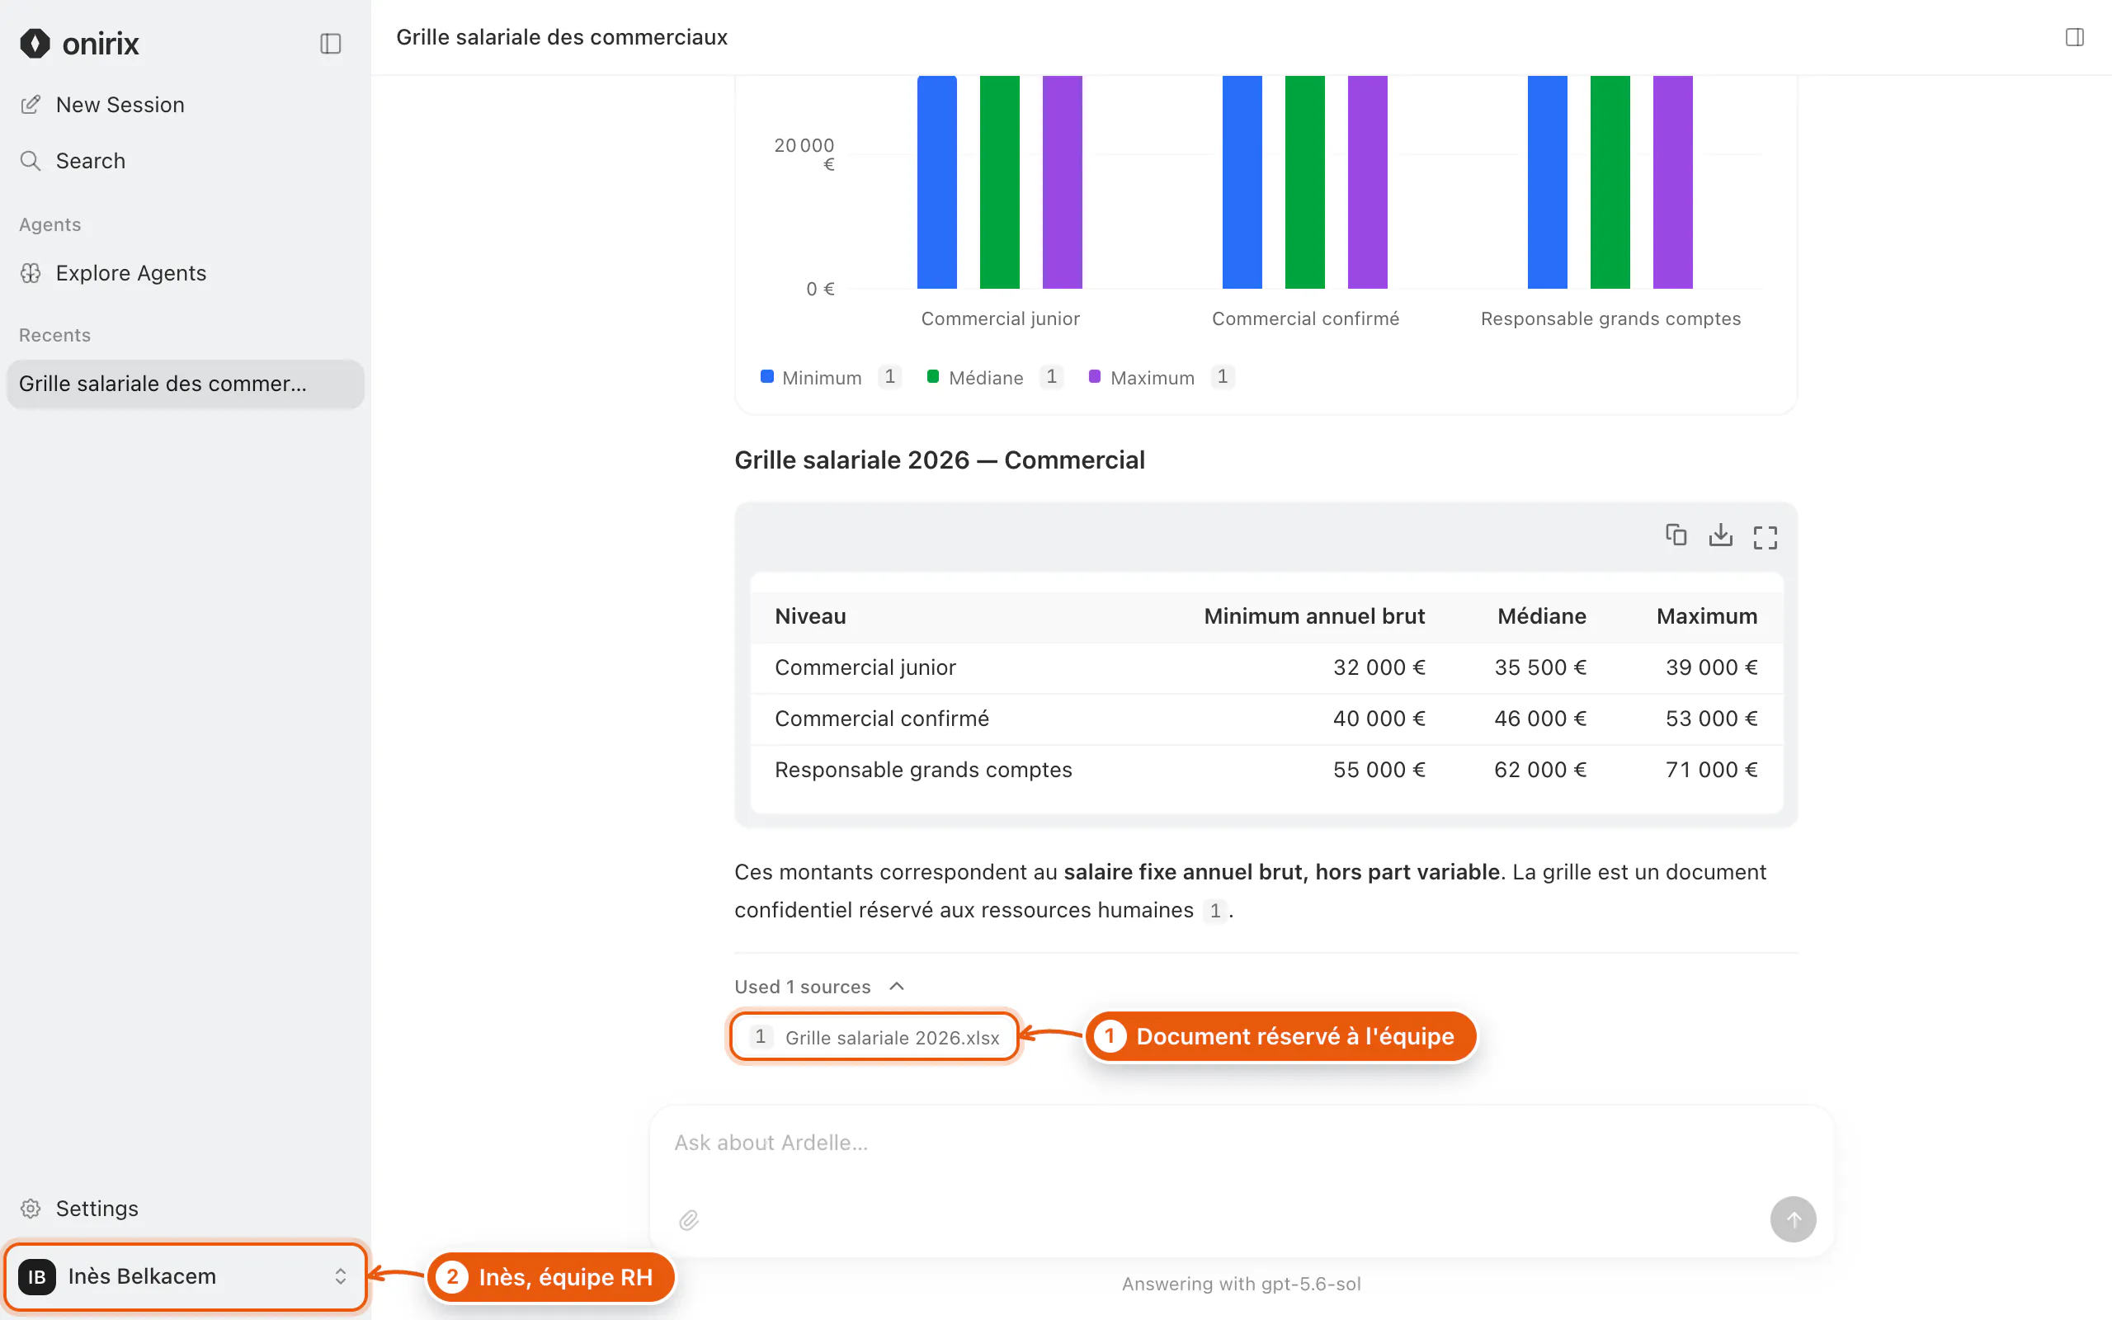This screenshot has width=2112, height=1320.
Task: Copy the salary table to clipboard
Action: click(x=1676, y=535)
